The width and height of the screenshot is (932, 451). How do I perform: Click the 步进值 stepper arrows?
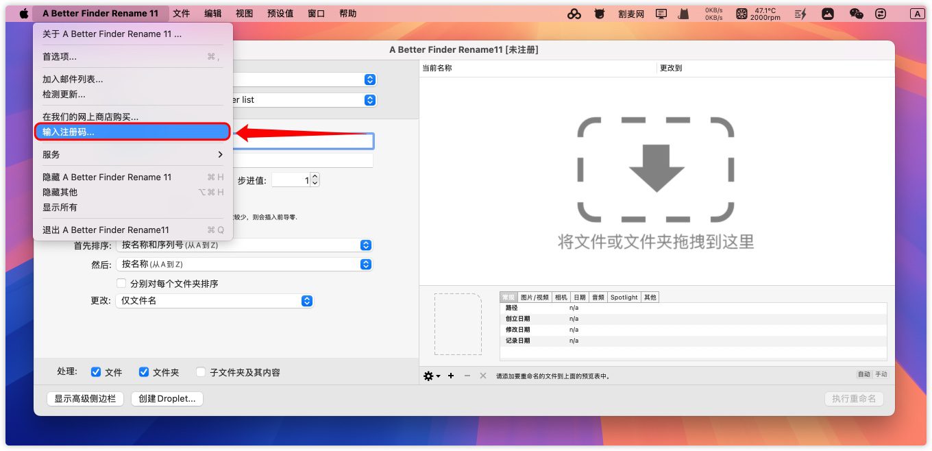pos(315,180)
